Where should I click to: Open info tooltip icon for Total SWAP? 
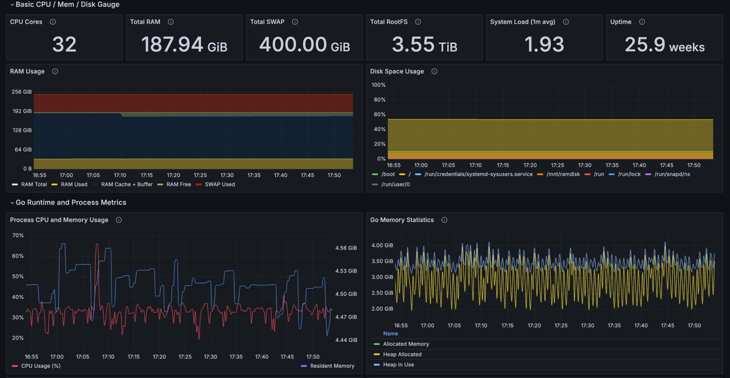tap(295, 22)
